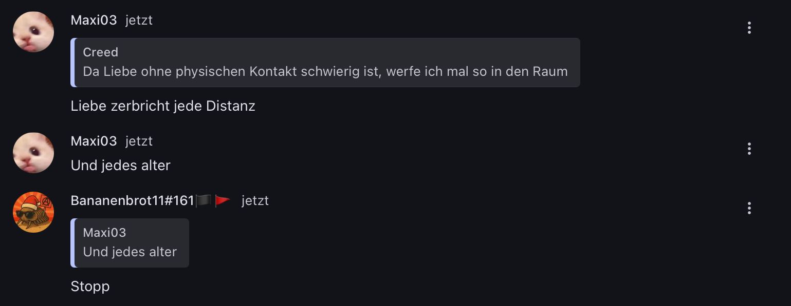Click the cat avatar beside the second Maxi03 message

pos(33,153)
